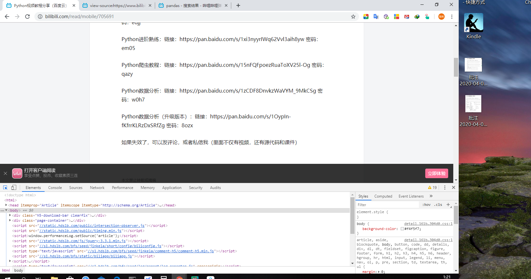Open the Audits tab
Viewport: 531px width, 279px height.
(x=215, y=188)
